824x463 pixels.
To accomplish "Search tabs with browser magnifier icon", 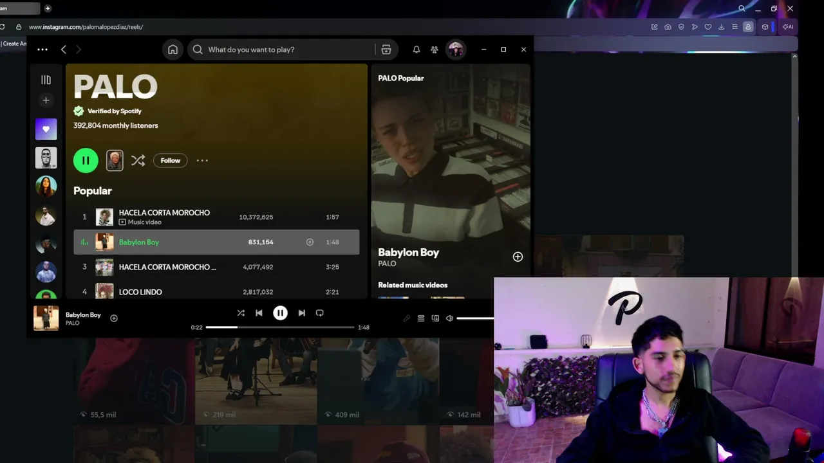I will coord(742,8).
